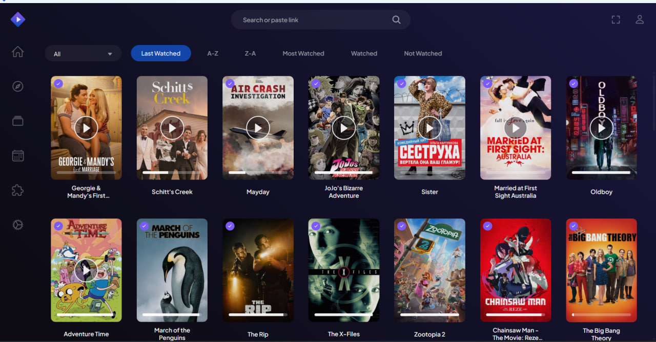The width and height of the screenshot is (656, 342).
Task: Click Schitt's Creek progress bar
Action: click(x=172, y=173)
